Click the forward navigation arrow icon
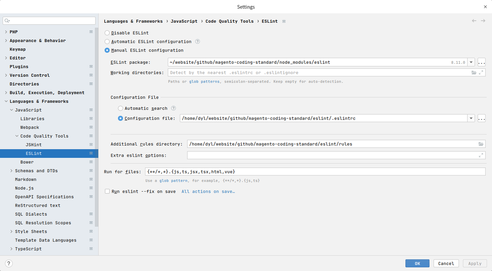The image size is (492, 271). point(483,21)
